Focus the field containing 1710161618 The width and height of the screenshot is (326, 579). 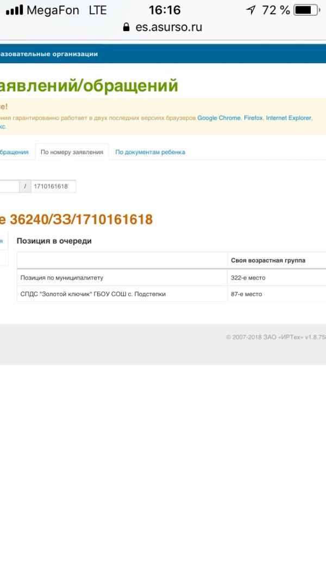coord(53,186)
